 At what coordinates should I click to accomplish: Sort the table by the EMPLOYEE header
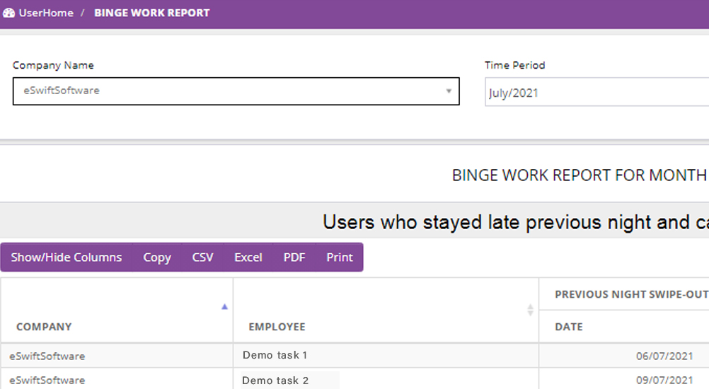tap(277, 327)
